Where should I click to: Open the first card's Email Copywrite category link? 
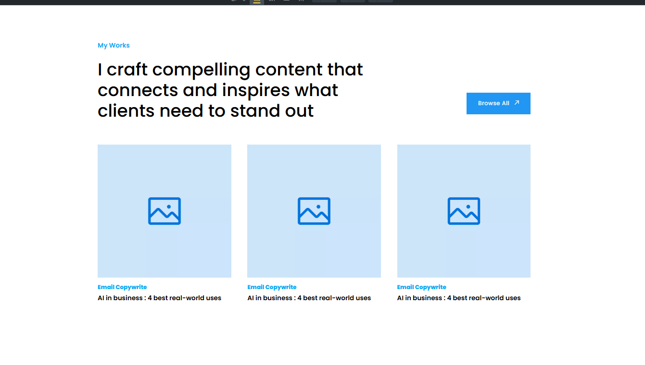click(122, 287)
